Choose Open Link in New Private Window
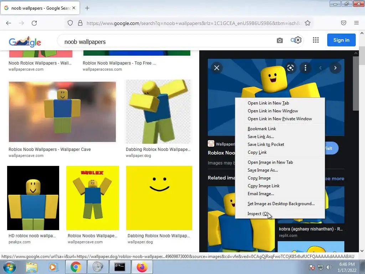This screenshot has height=274, width=365. click(x=280, y=119)
